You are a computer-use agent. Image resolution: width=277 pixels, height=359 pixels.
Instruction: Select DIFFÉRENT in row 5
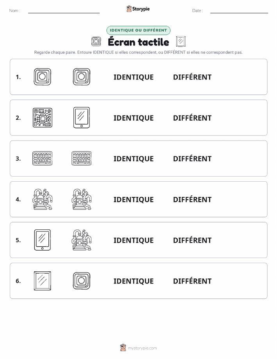(x=192, y=240)
